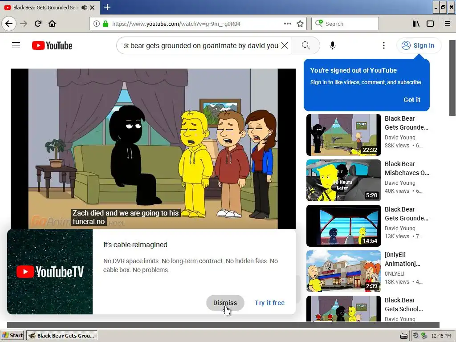Viewport: 456px width, 342px height.
Task: Open the browser home page icon
Action: coord(52,24)
